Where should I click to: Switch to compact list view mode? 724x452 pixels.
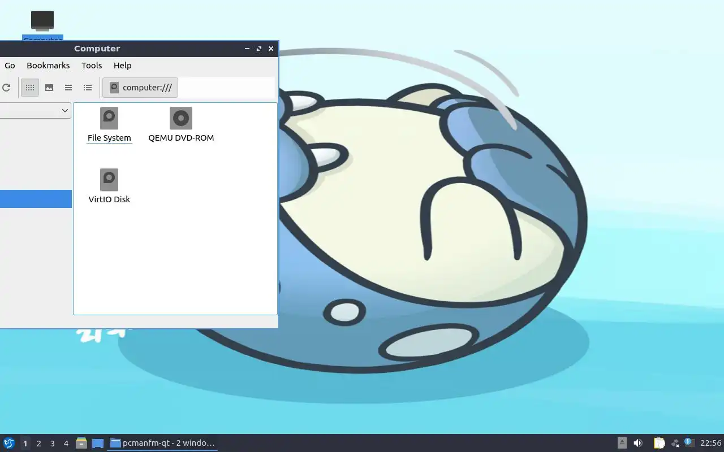tap(68, 88)
